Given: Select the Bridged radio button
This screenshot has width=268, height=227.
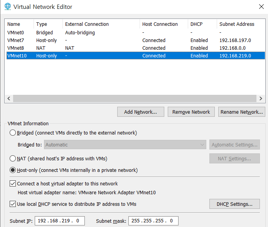Looking at the screenshot, I should [x=13, y=133].
